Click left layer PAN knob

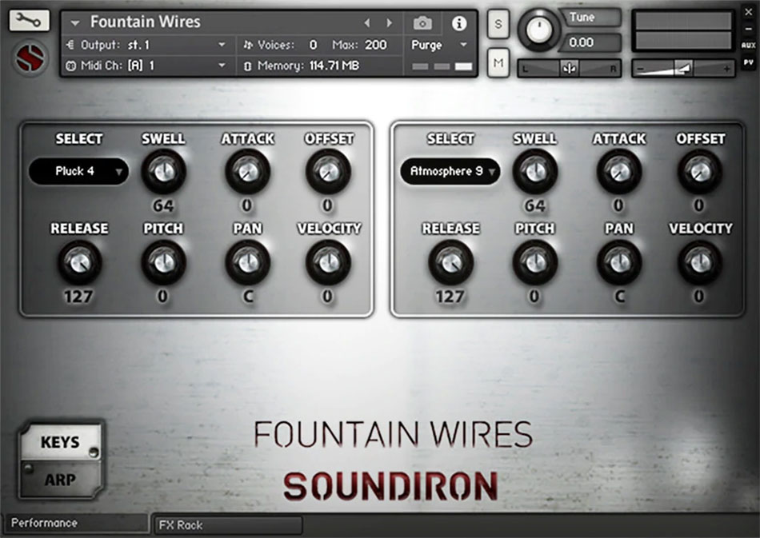coord(248,262)
